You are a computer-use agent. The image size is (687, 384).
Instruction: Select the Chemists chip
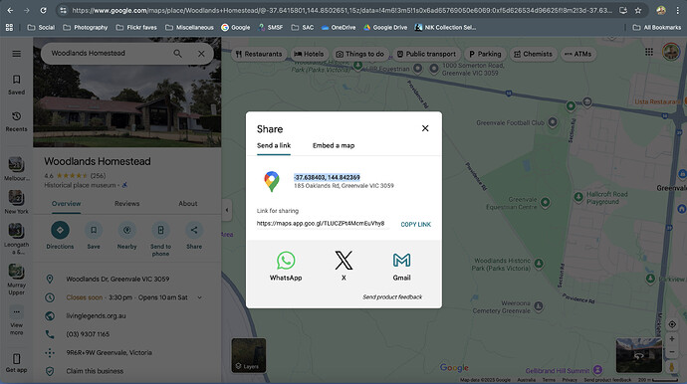tap(534, 54)
